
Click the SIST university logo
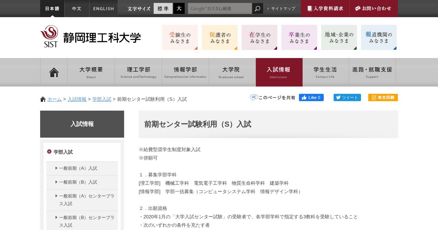point(49,36)
